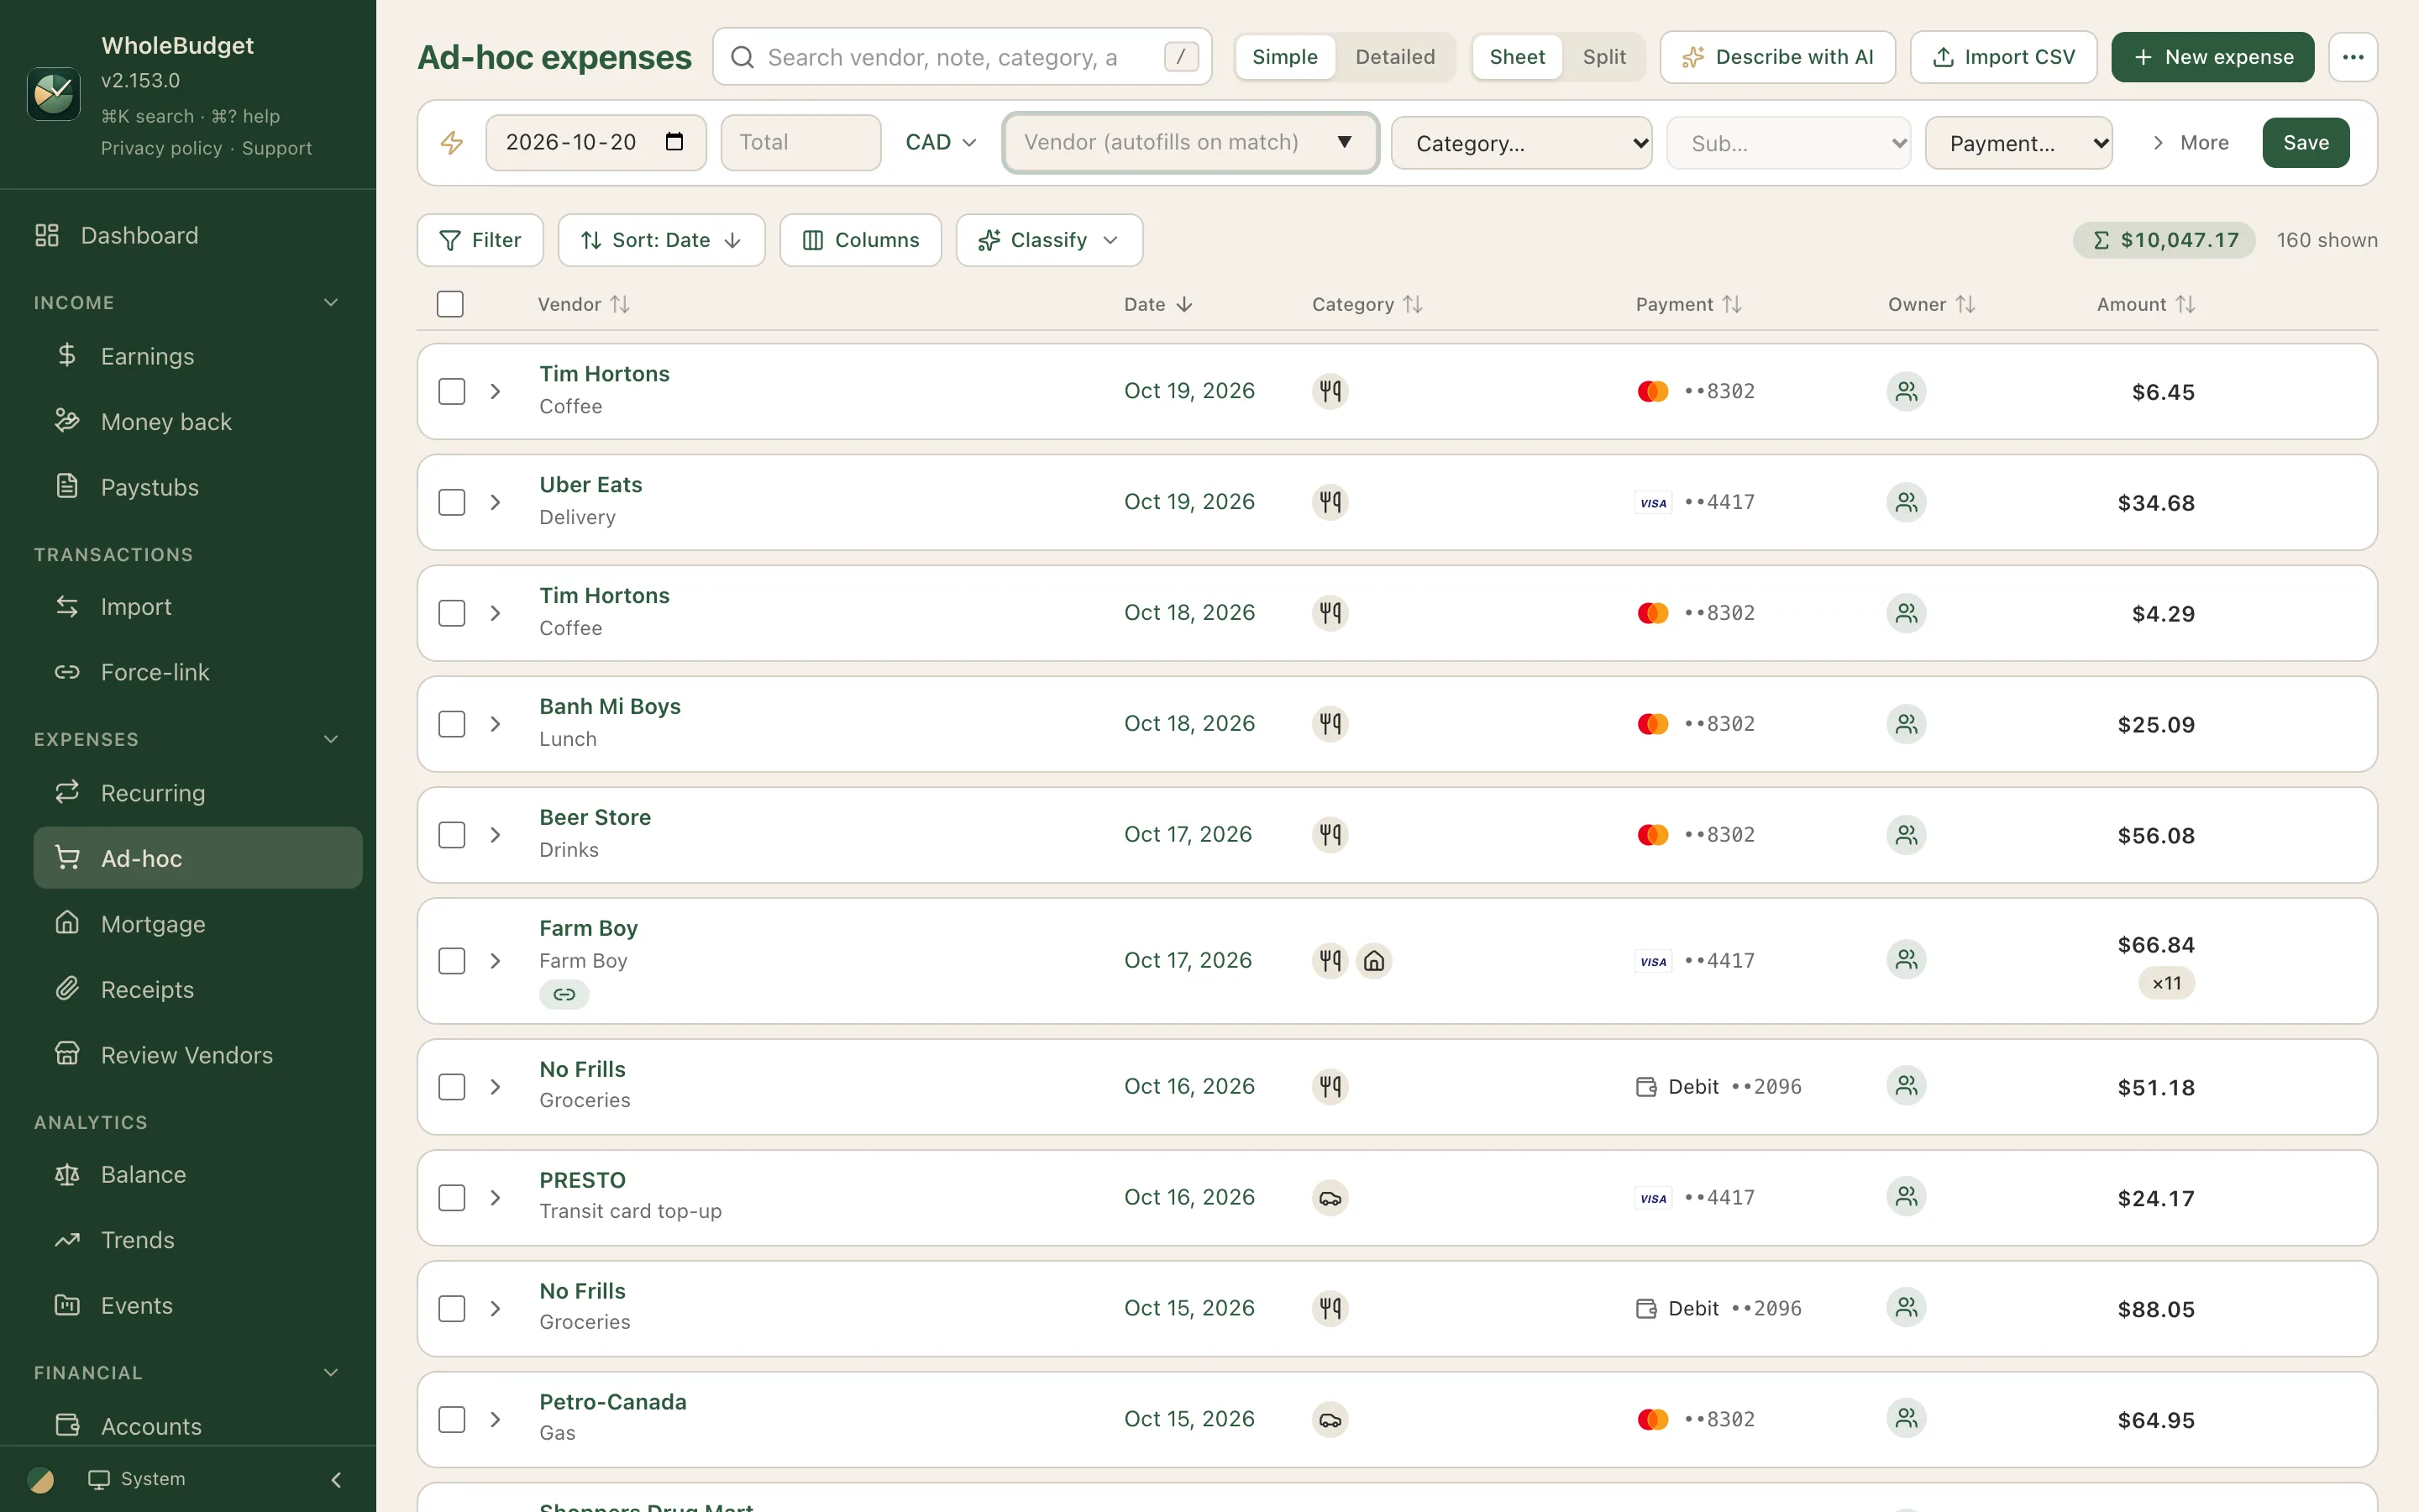Open the Privacy policy link

click(161, 148)
